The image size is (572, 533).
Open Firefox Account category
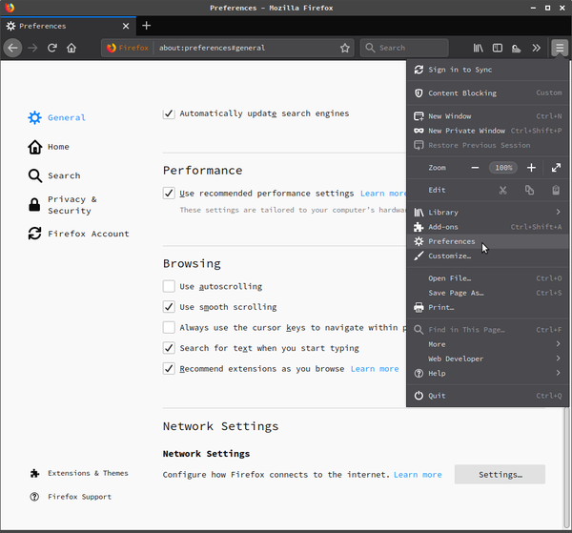tap(79, 234)
